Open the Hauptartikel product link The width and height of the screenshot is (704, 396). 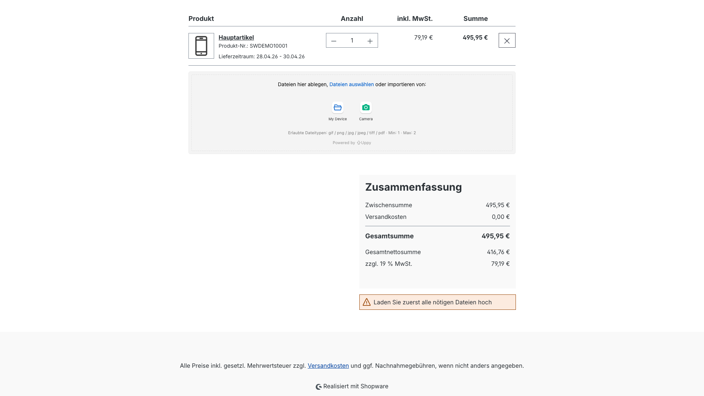pyautogui.click(x=236, y=37)
